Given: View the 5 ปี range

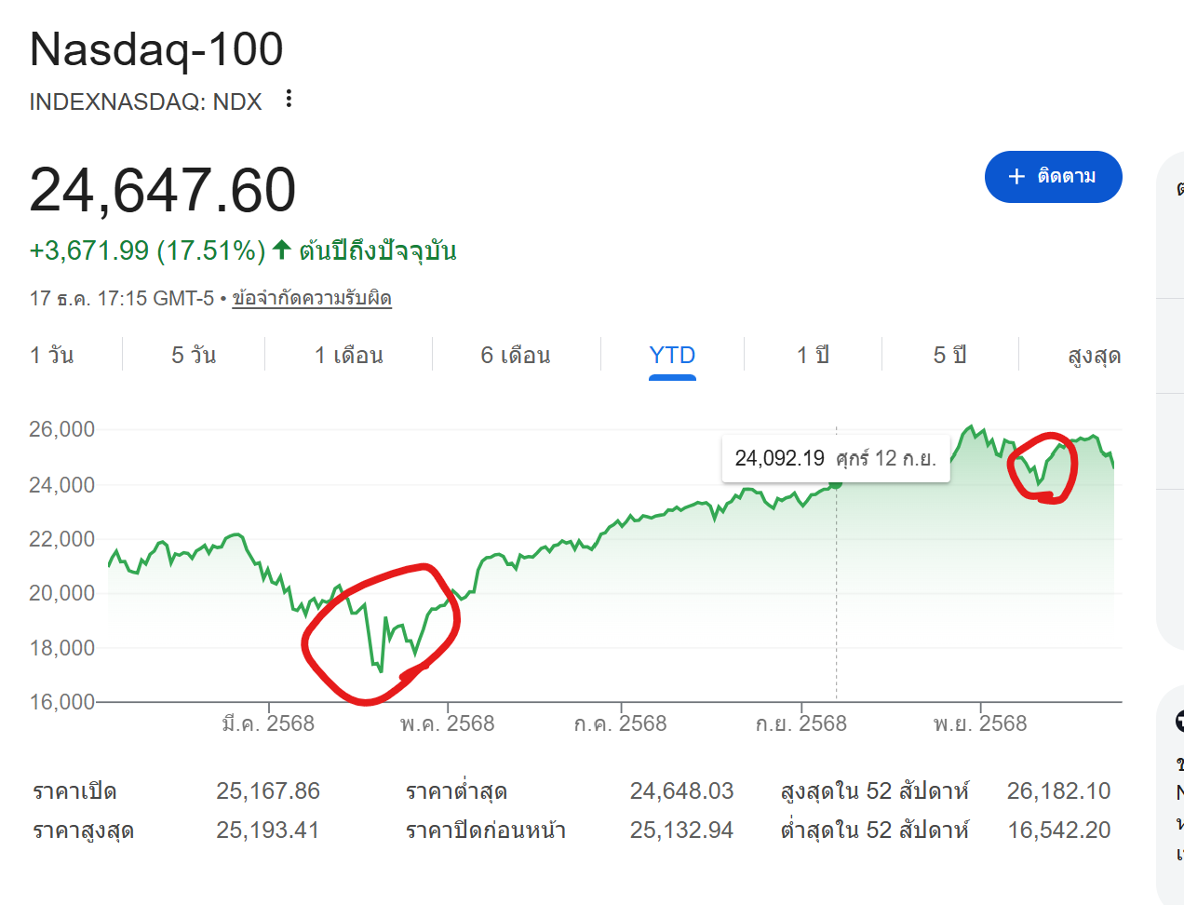Looking at the screenshot, I should point(950,355).
